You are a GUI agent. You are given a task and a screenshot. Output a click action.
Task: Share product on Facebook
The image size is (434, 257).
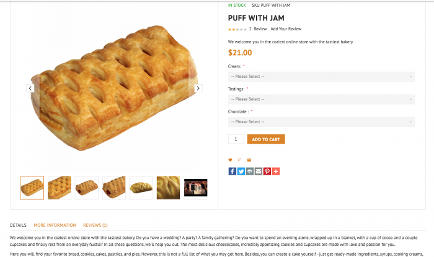pos(232,171)
